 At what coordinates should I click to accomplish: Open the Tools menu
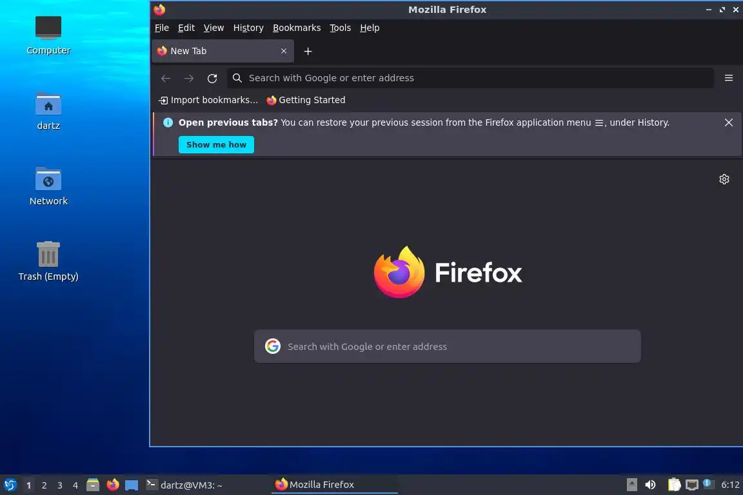pyautogui.click(x=341, y=28)
